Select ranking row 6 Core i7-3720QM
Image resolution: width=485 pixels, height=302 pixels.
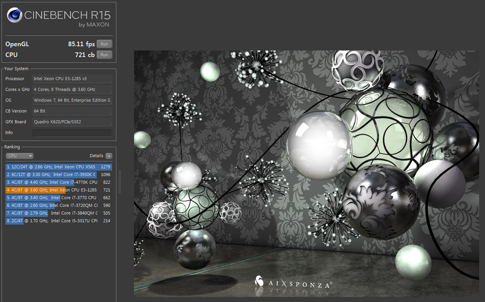[59, 205]
